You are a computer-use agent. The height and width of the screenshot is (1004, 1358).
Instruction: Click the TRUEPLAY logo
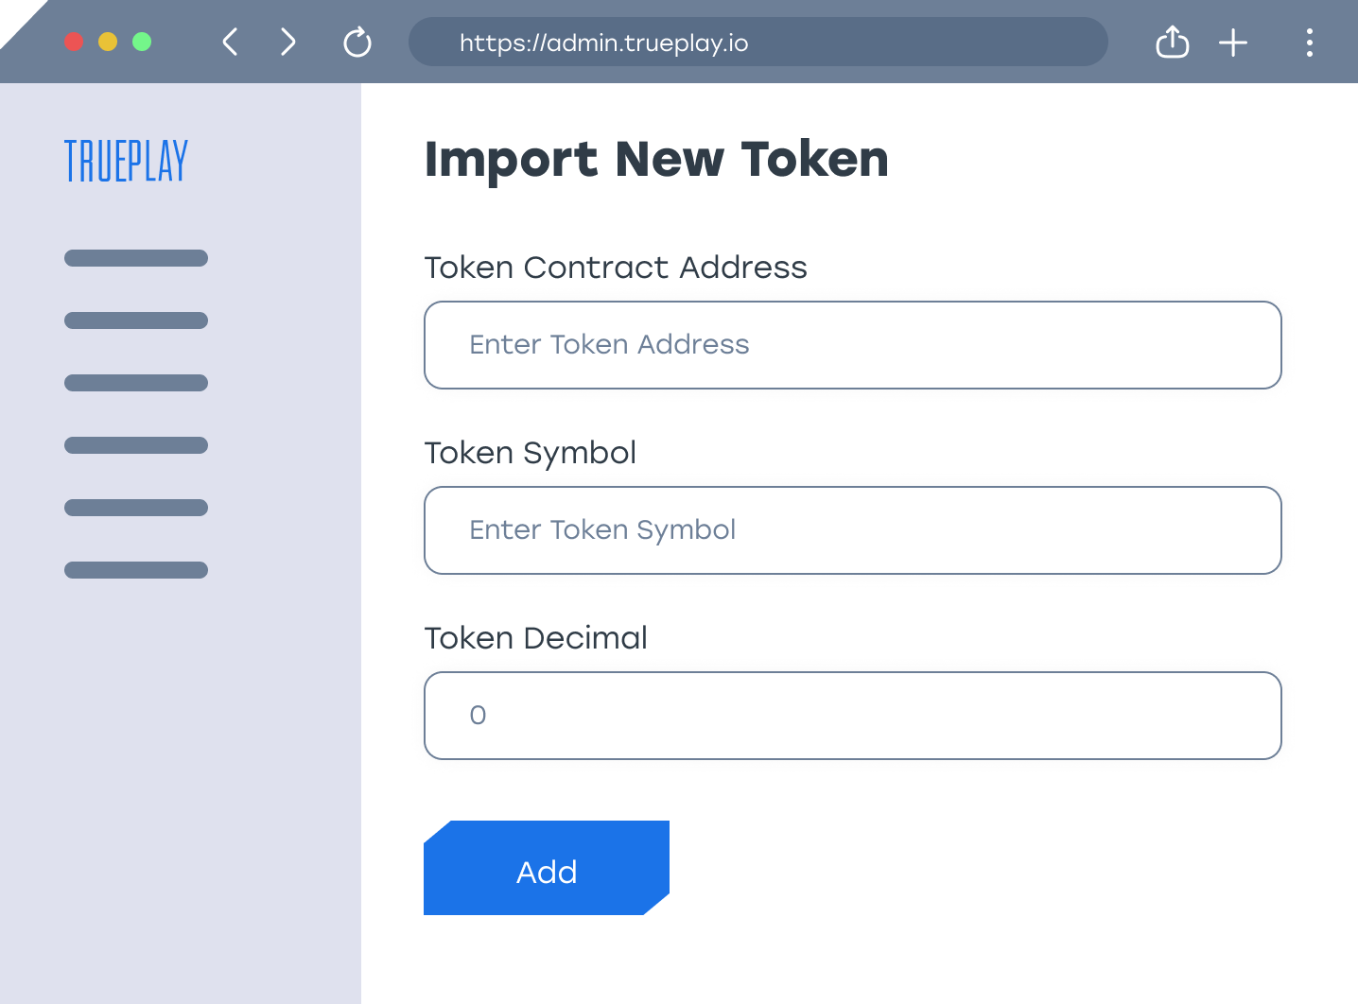tap(126, 161)
